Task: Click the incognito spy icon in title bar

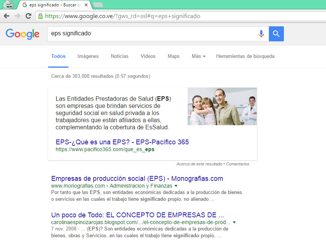Action: tap(8, 5)
